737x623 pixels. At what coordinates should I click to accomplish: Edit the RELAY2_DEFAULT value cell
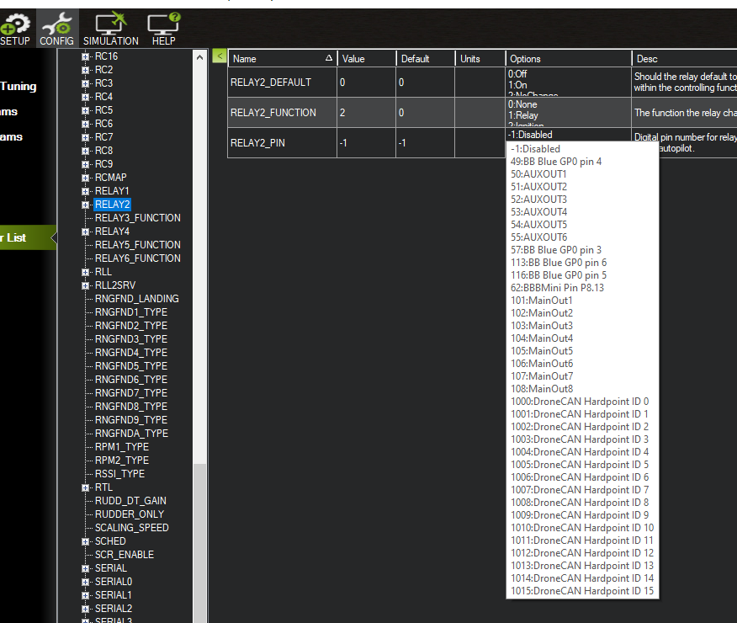tap(365, 83)
